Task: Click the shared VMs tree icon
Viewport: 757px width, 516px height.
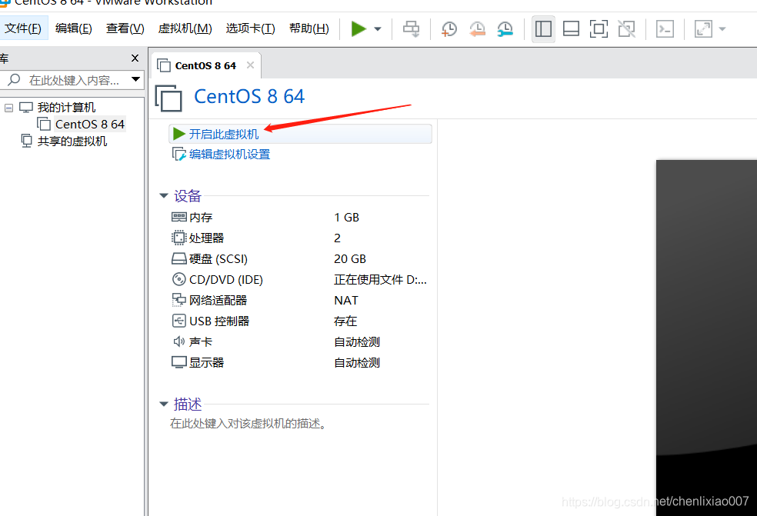Action: [27, 141]
